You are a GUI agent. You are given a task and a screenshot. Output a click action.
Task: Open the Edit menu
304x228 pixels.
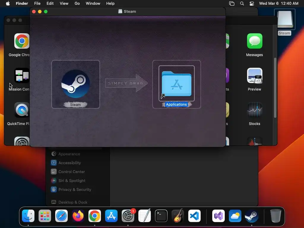pyautogui.click(x=50, y=3)
